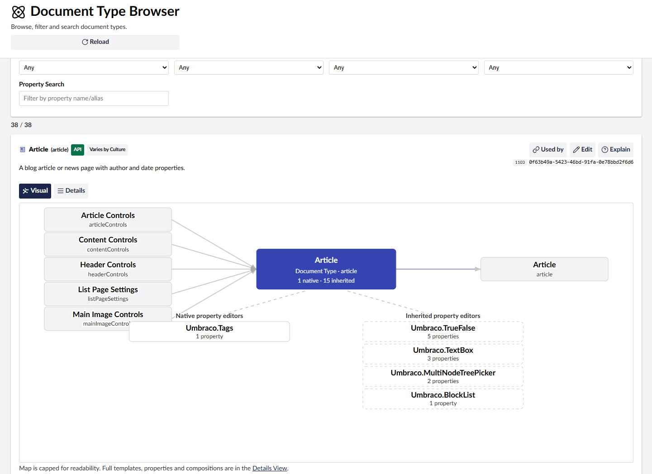Open the first Any filter dropdown
This screenshot has height=474, width=652.
point(94,67)
